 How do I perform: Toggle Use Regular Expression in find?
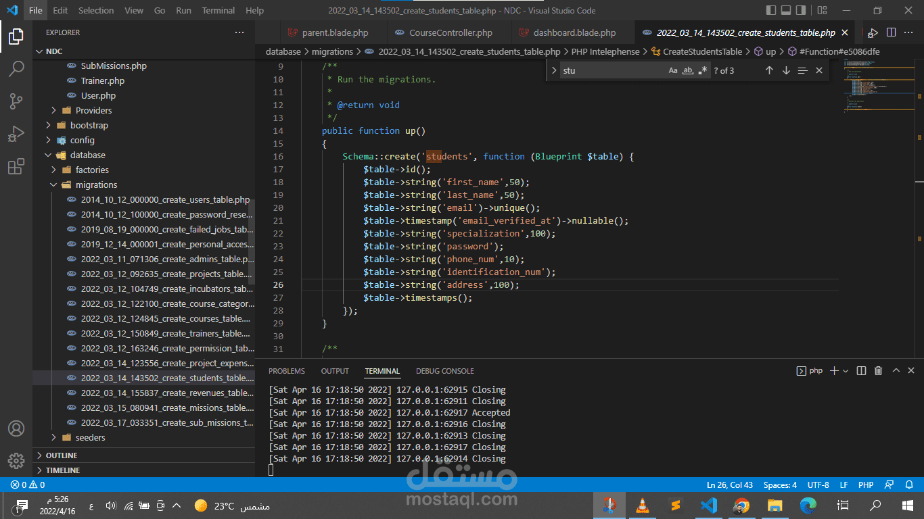pyautogui.click(x=703, y=70)
